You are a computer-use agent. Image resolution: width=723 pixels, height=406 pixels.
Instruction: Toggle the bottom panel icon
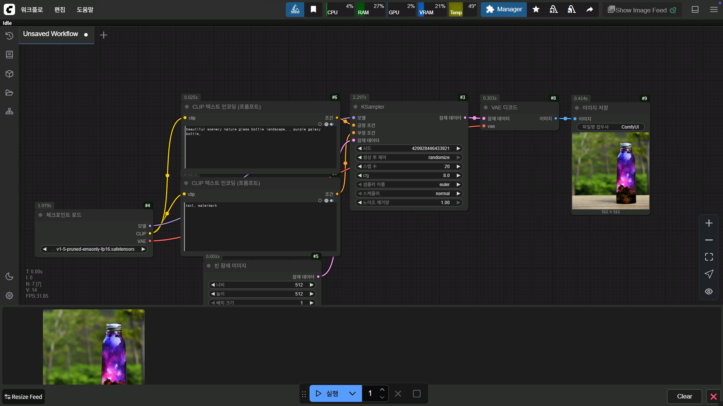[695, 9]
